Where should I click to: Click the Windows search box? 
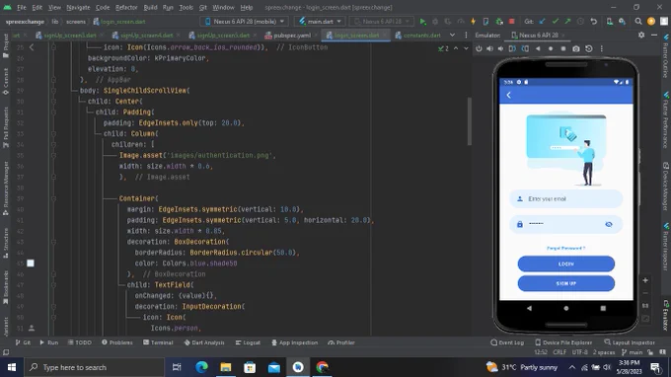coord(94,367)
